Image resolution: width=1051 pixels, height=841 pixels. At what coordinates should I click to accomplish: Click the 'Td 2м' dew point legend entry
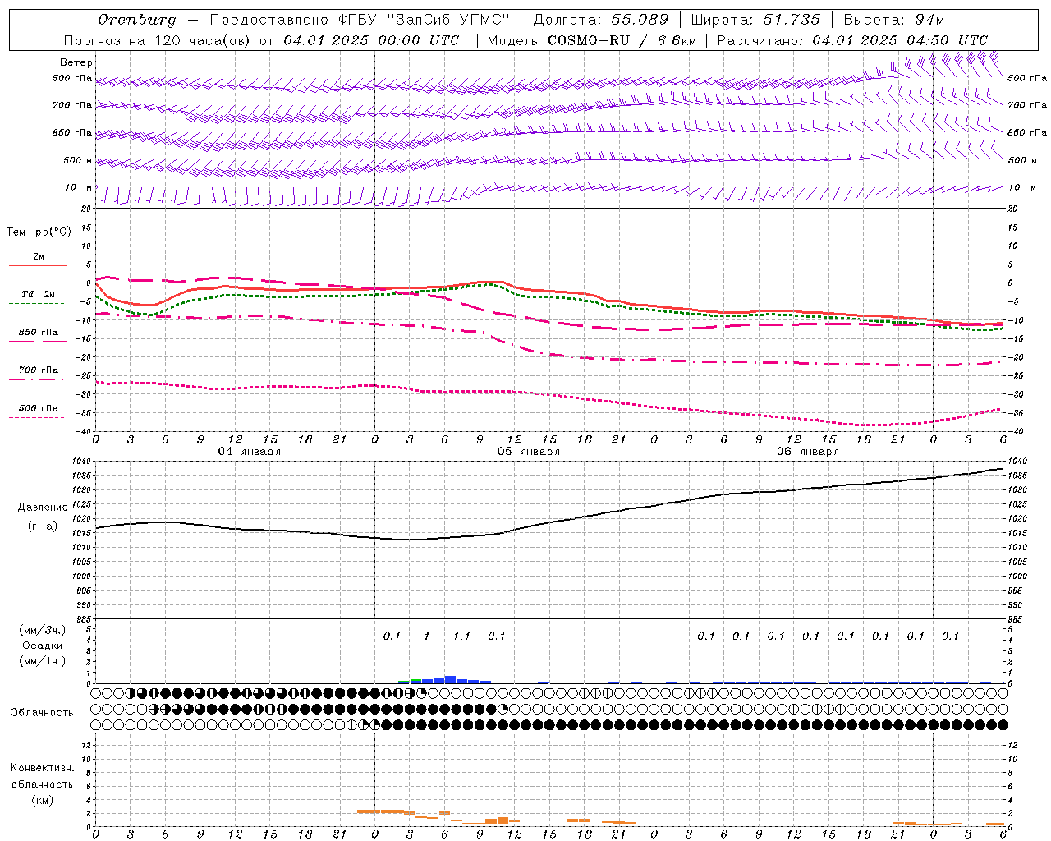pyautogui.click(x=38, y=294)
